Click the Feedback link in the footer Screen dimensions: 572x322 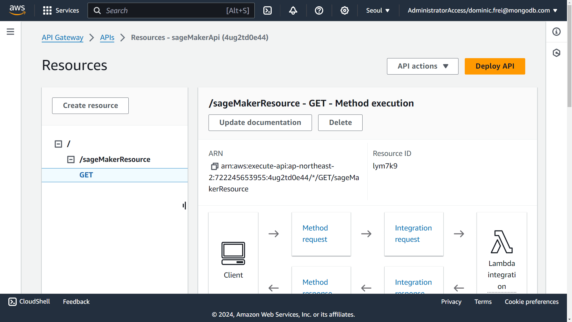76,302
